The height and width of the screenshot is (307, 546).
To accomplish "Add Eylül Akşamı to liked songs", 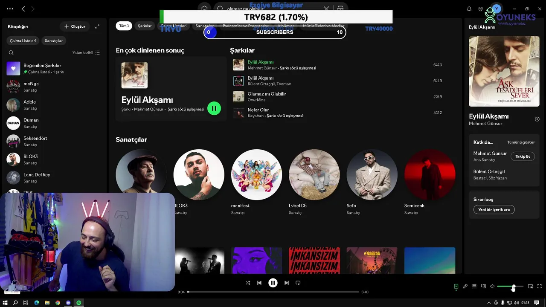I will coord(537,119).
